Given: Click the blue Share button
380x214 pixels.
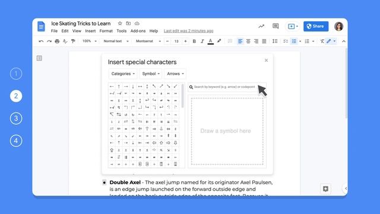Looking at the screenshot, I should click(316, 26).
